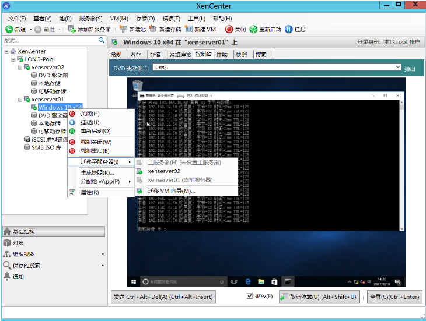Click the command prompt window scrollbar

click(401, 165)
